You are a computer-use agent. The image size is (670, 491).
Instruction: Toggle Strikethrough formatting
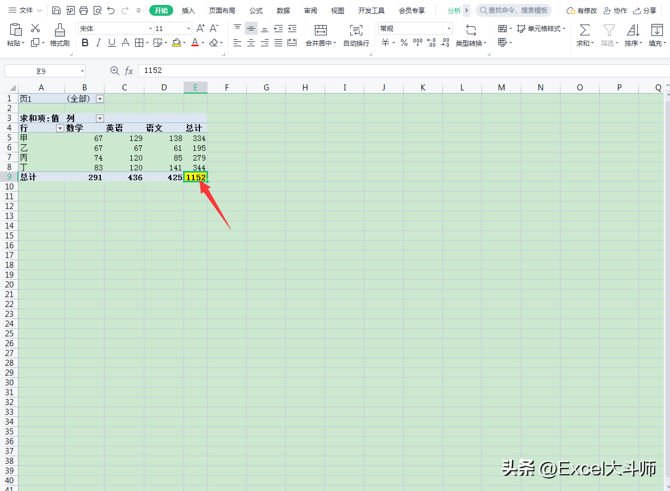125,42
